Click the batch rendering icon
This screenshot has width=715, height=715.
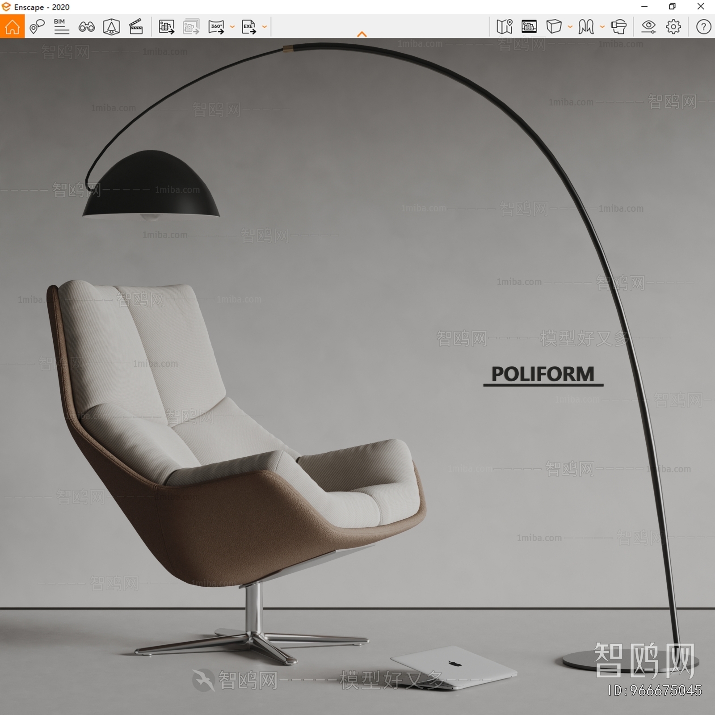pos(191,27)
